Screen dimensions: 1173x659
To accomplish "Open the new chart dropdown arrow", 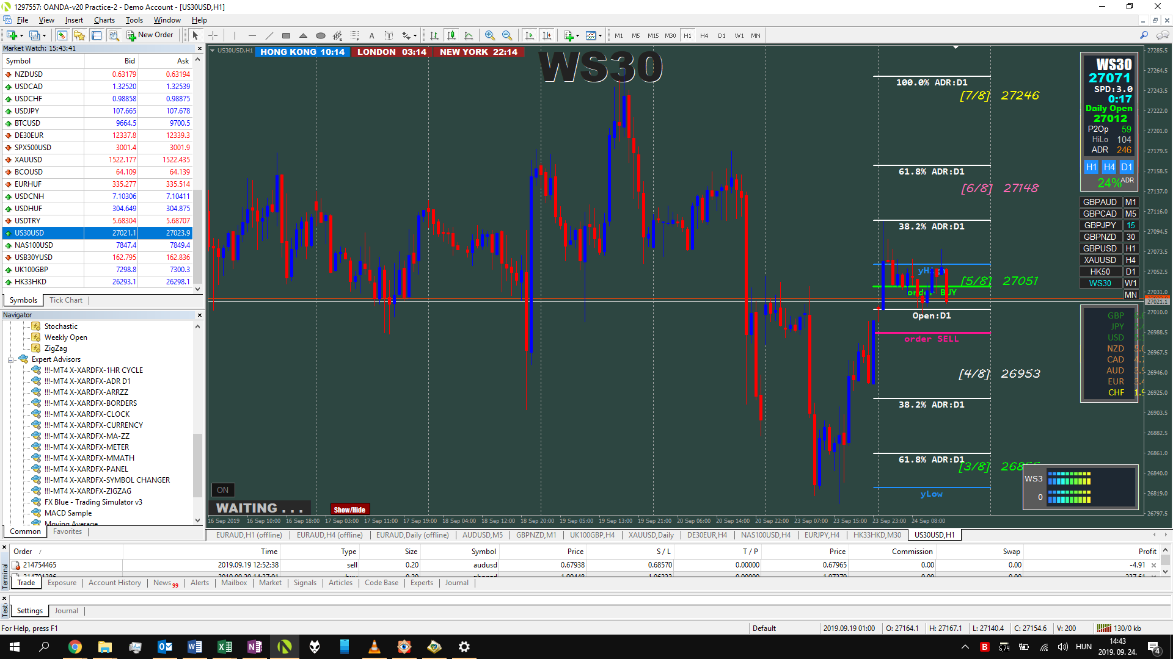I will tap(21, 35).
